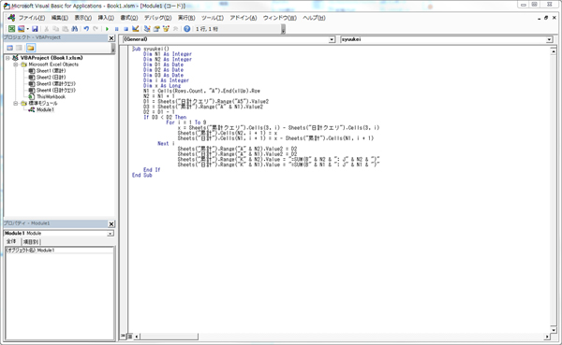Click View Object icon in Project panel

coord(19,48)
